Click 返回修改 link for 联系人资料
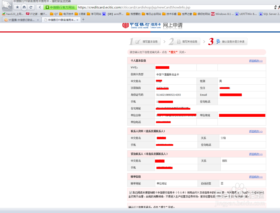The image size is (280, 213). click(256, 131)
